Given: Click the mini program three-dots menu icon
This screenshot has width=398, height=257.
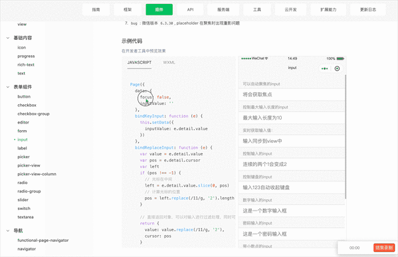Looking at the screenshot, I should click(325, 68).
